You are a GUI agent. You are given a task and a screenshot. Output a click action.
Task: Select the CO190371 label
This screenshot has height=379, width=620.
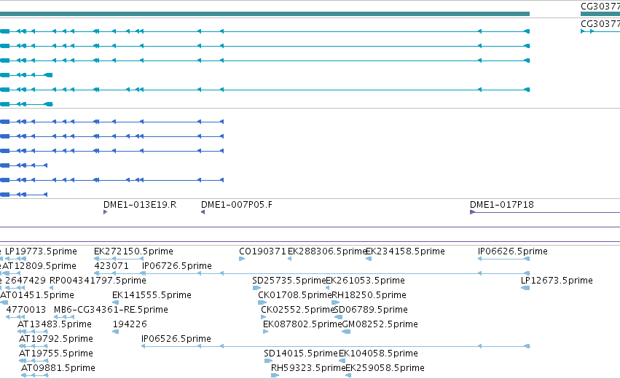click(x=262, y=251)
